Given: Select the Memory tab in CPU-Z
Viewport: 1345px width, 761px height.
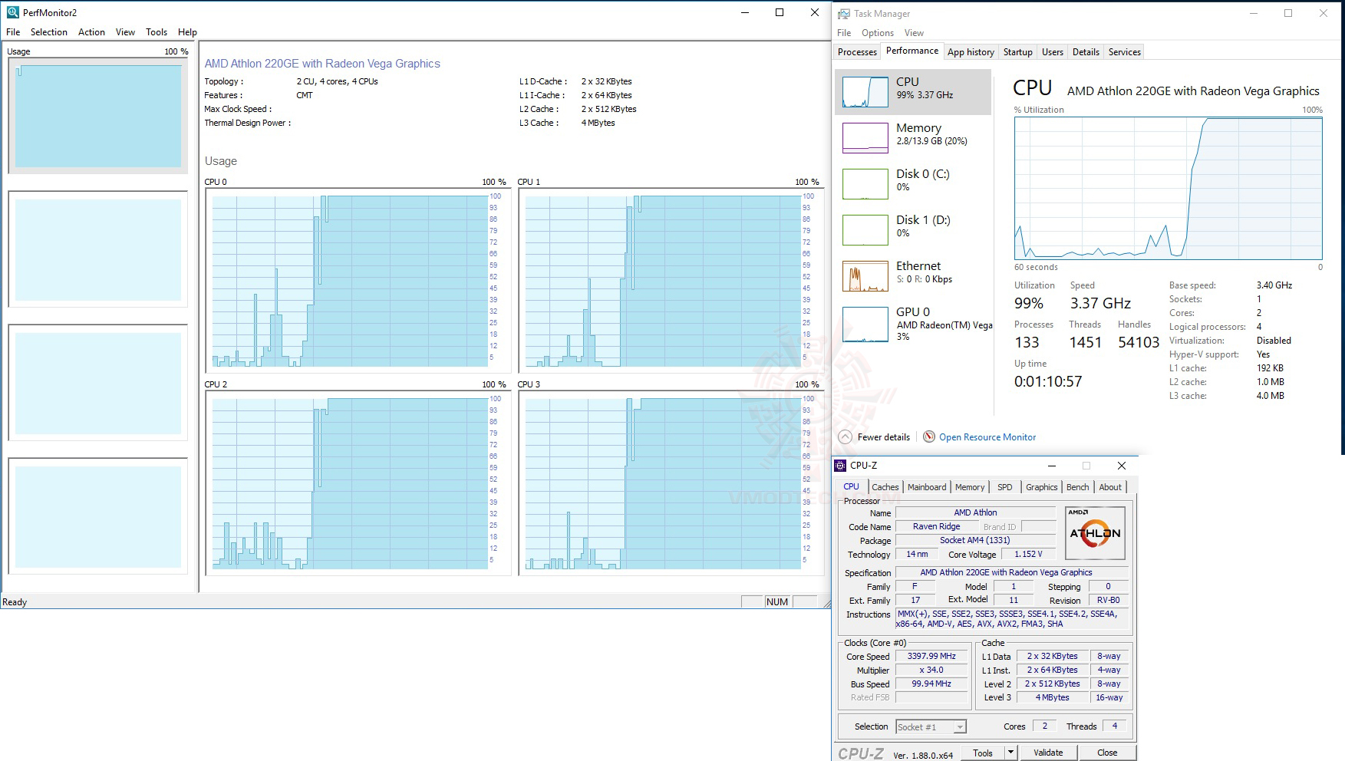Looking at the screenshot, I should (970, 487).
